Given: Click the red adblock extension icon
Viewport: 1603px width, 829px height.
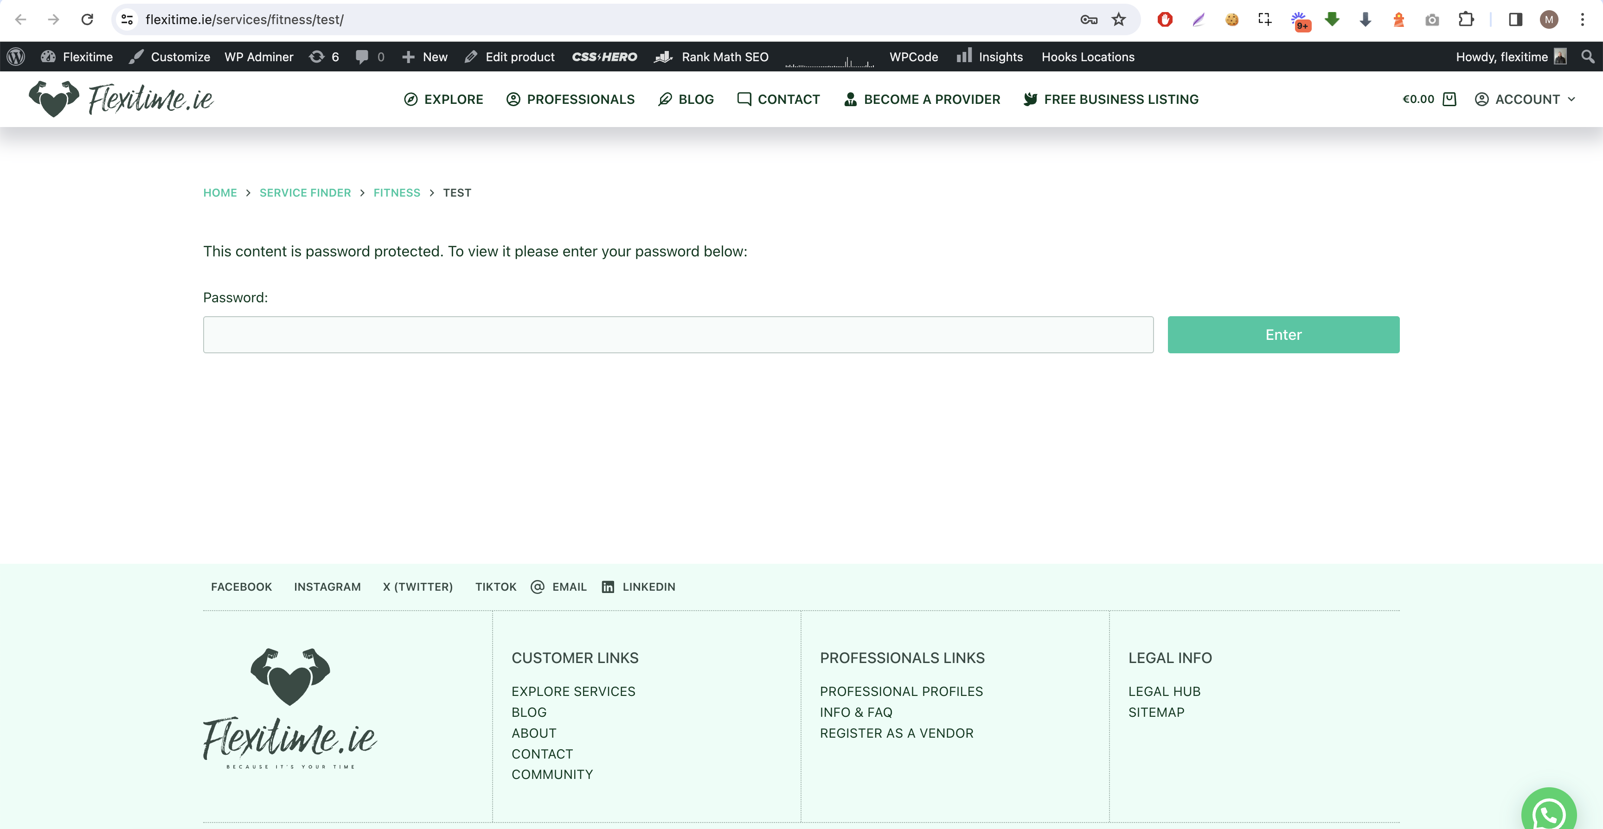Looking at the screenshot, I should (1165, 19).
